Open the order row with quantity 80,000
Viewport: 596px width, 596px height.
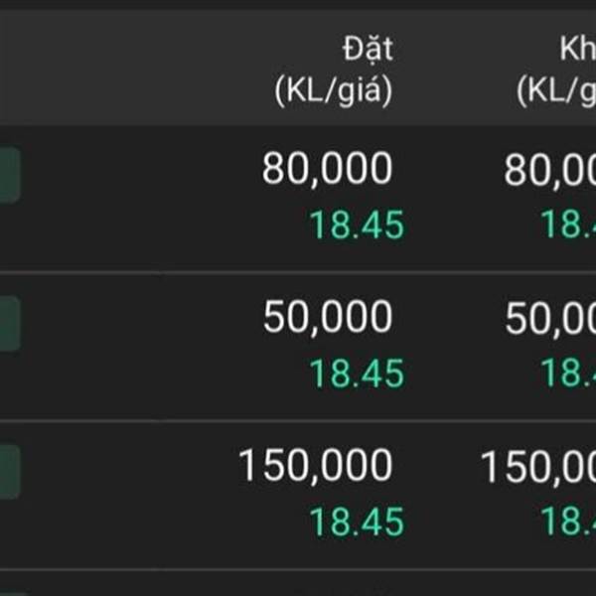pos(149,199)
